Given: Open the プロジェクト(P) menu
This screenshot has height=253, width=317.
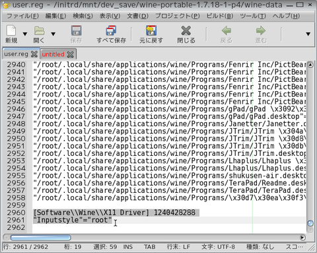Looking at the screenshot, I should [x=178, y=16].
